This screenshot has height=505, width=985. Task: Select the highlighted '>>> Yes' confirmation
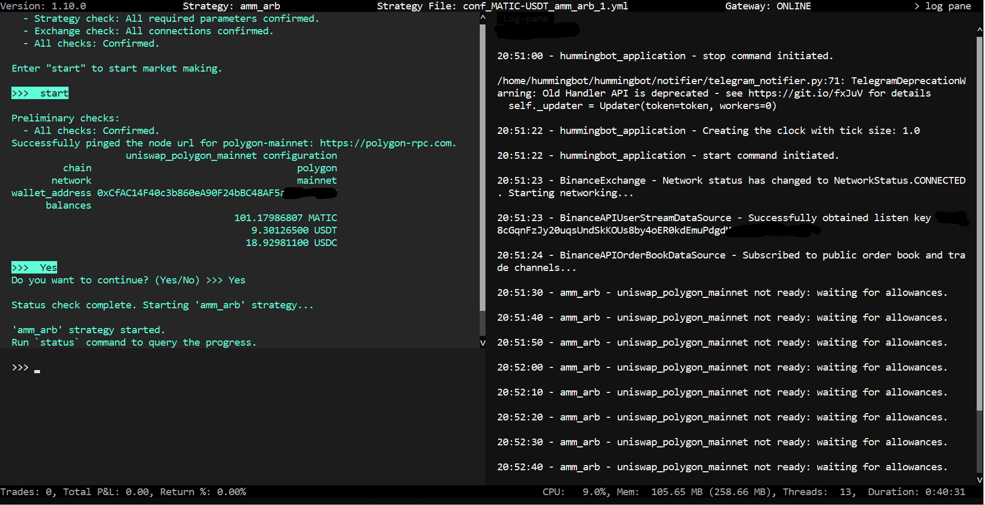[x=34, y=267]
